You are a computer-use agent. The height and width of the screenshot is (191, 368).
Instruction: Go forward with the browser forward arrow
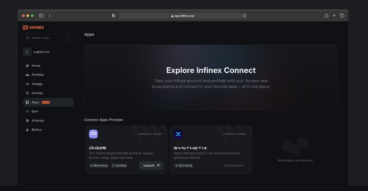57,16
